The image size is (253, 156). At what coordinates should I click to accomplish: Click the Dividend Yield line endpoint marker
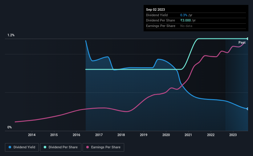[x=248, y=109]
